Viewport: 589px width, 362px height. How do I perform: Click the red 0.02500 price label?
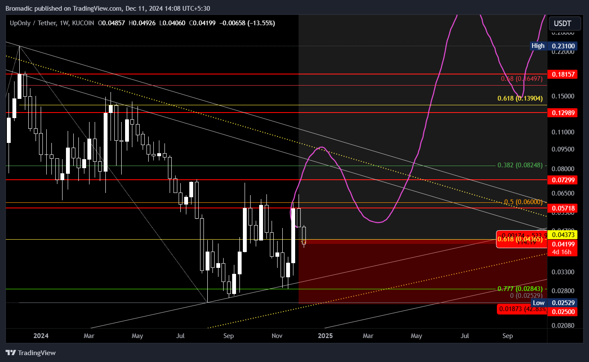(x=563, y=312)
